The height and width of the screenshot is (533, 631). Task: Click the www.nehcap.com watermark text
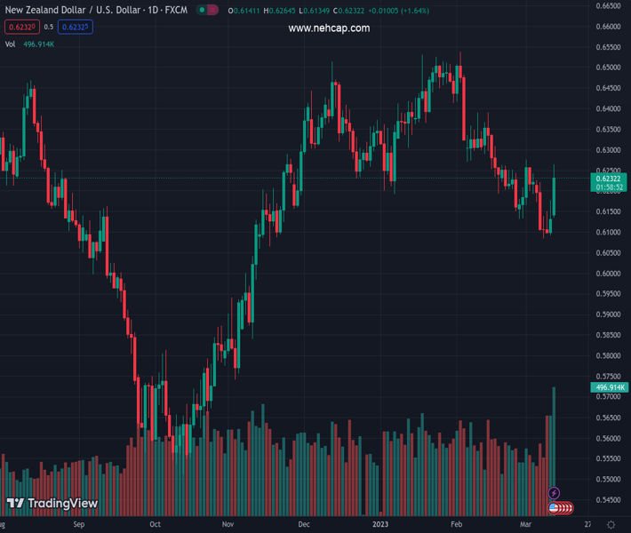point(329,28)
